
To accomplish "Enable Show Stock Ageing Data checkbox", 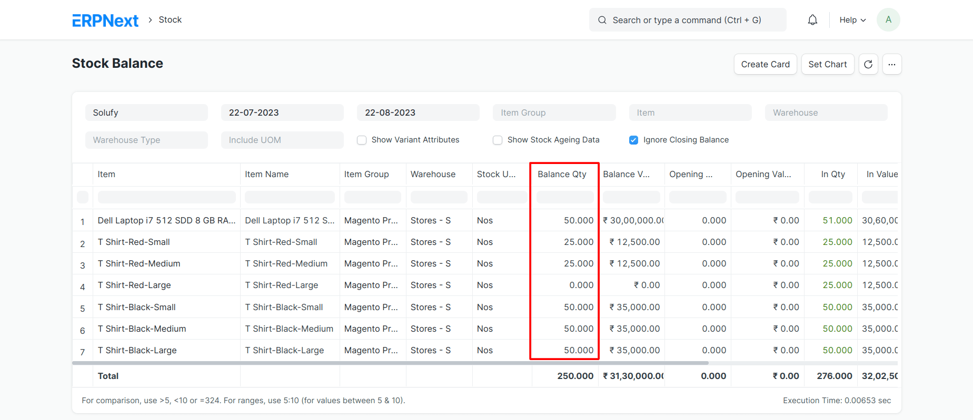I will tap(498, 140).
